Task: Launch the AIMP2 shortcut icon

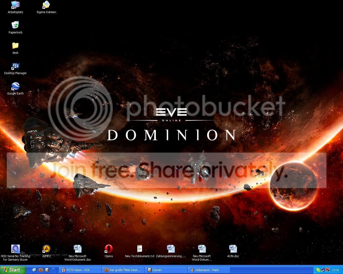Action: click(x=46, y=251)
